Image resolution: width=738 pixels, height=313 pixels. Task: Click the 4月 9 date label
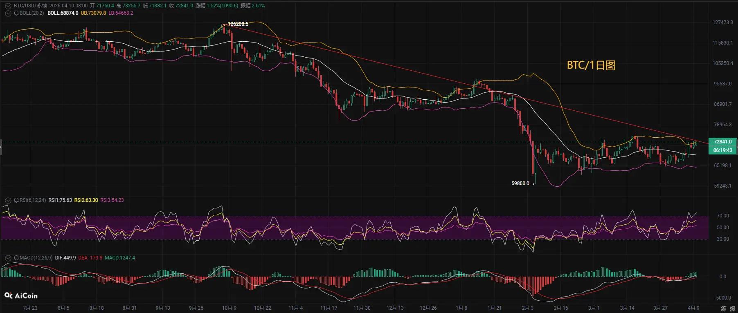point(693,308)
